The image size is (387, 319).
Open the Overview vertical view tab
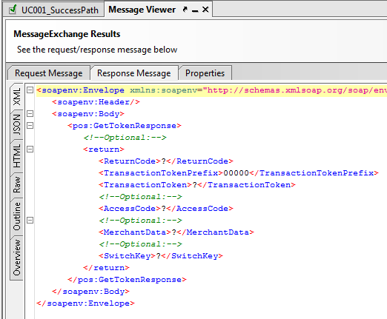[x=17, y=258]
